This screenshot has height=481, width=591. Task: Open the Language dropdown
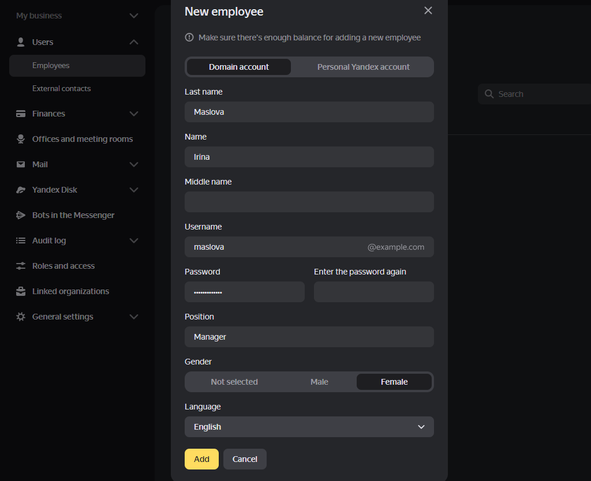pos(309,427)
